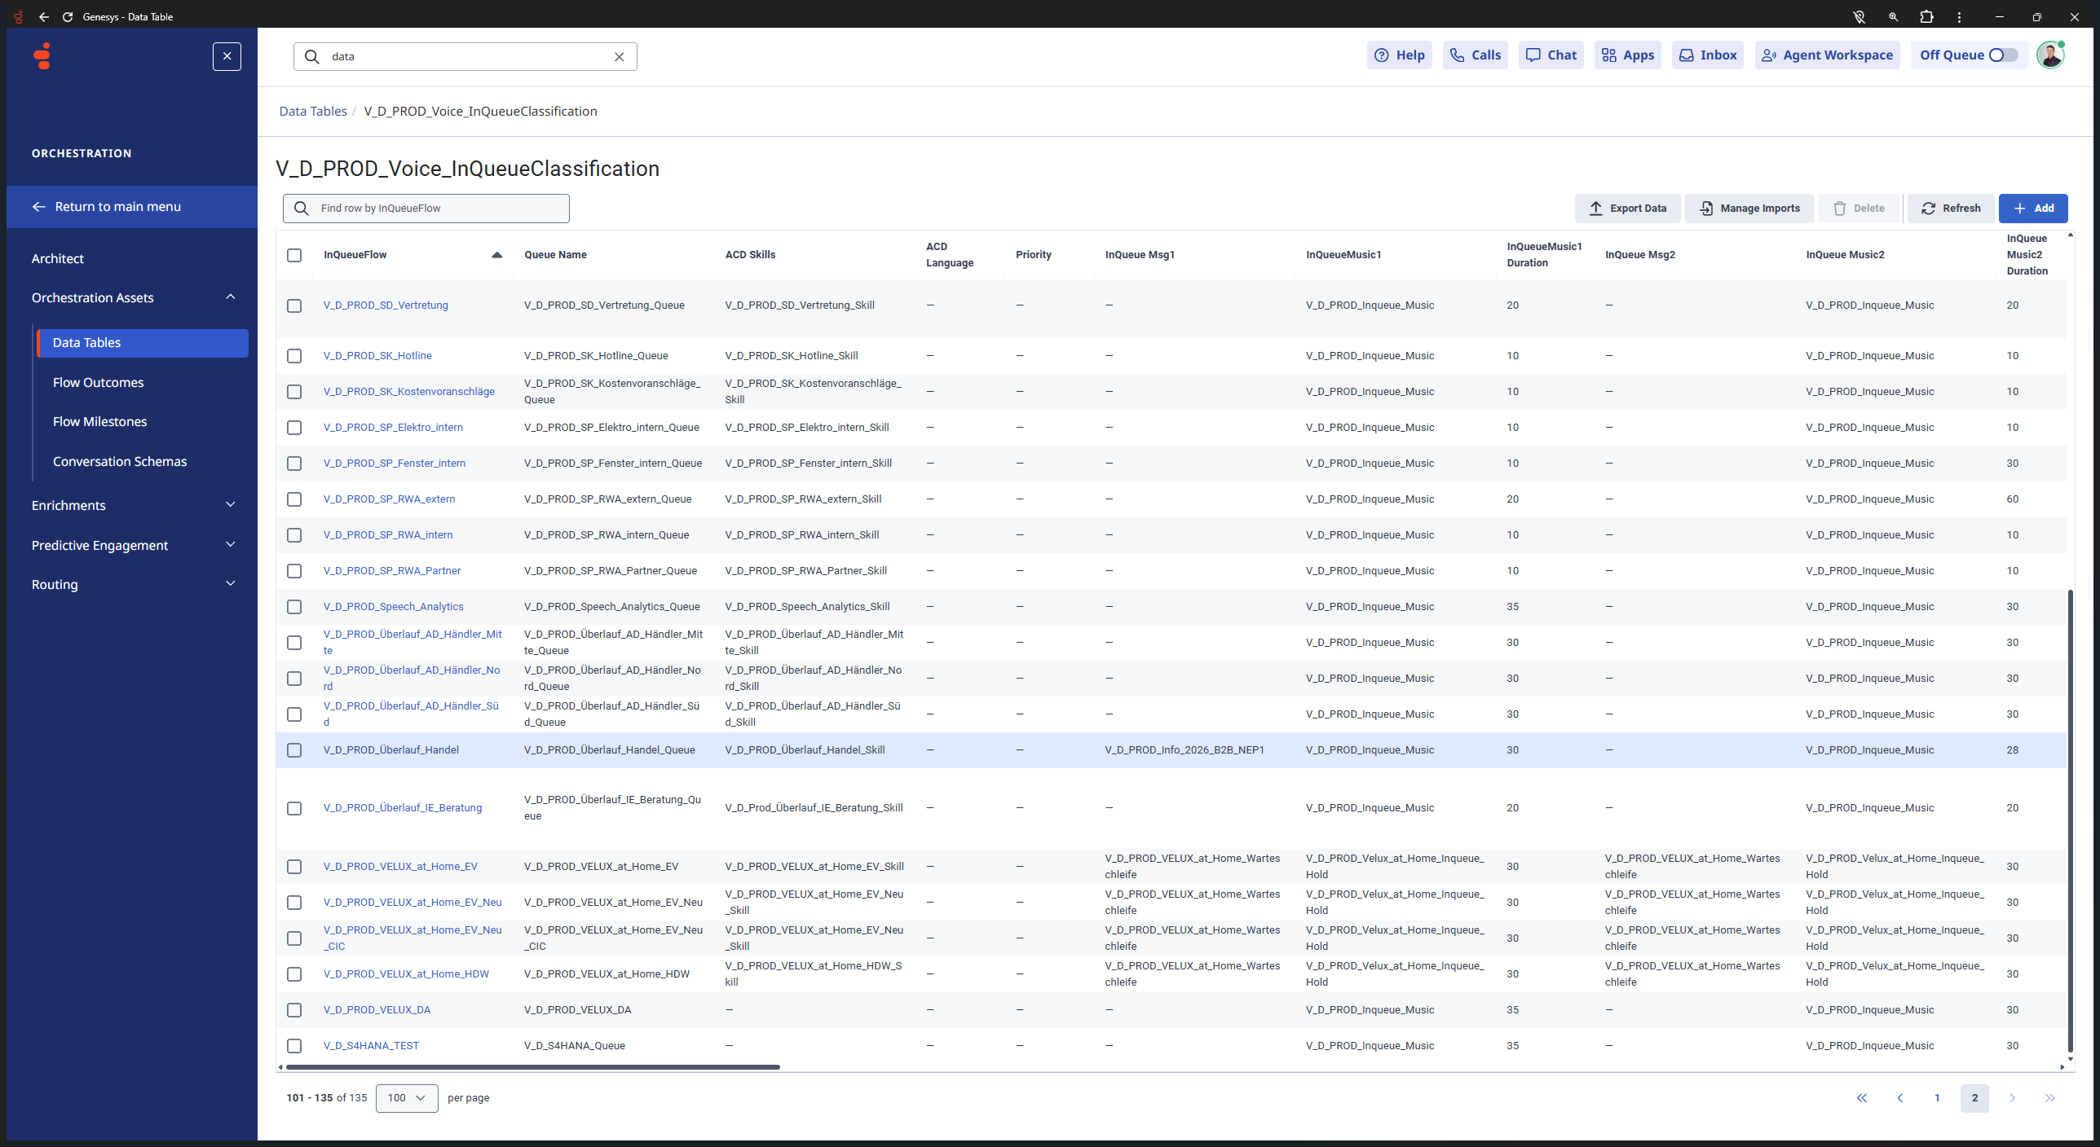Open the Help menu
Viewport: 2100px width, 1147px height.
click(x=1399, y=55)
